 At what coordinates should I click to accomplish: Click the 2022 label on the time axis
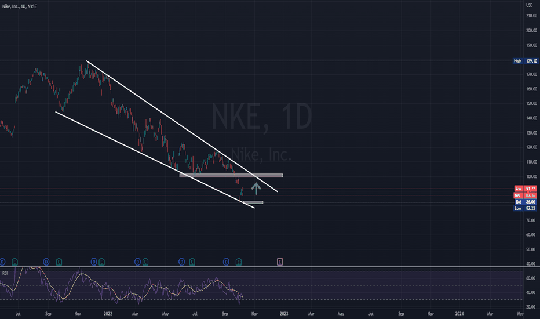(x=108, y=313)
